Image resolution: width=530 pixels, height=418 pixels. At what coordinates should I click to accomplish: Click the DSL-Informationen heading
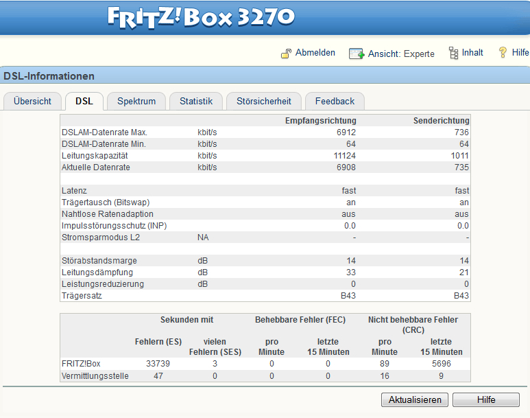click(x=49, y=76)
